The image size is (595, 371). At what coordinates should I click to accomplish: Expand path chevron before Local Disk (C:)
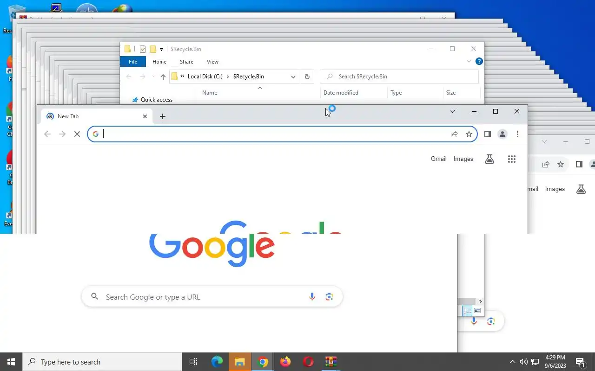182,77
